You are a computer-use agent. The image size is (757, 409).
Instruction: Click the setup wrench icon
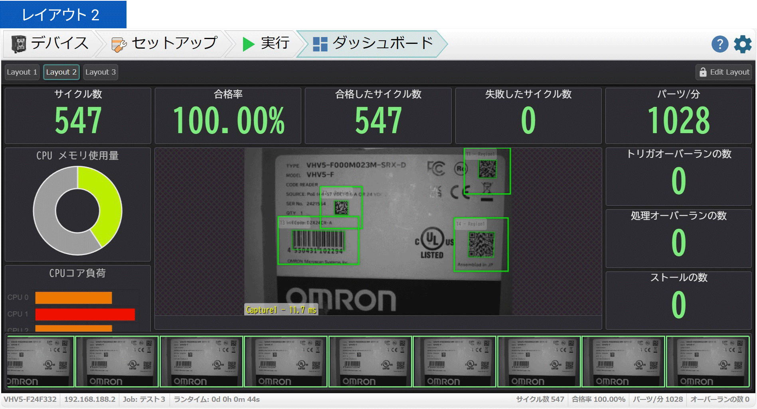pos(119,45)
